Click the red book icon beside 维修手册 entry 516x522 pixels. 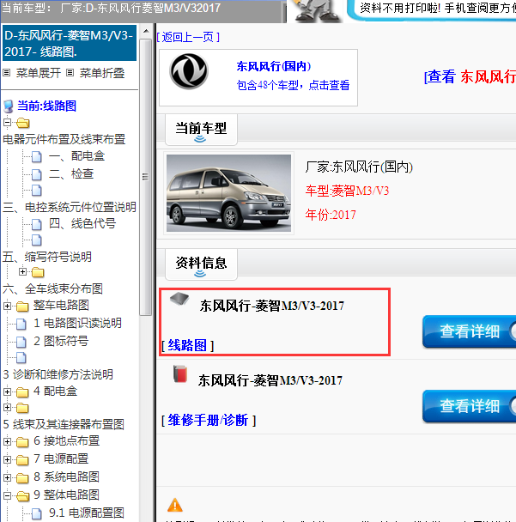click(180, 373)
